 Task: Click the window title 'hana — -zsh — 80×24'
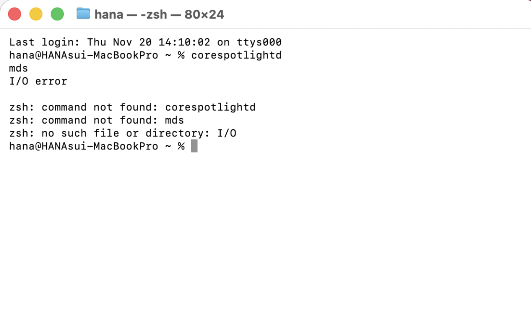pyautogui.click(x=159, y=14)
